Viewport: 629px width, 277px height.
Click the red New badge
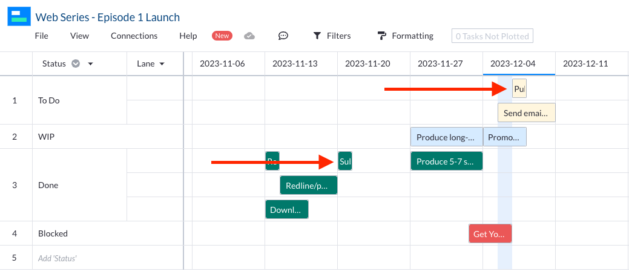point(222,36)
